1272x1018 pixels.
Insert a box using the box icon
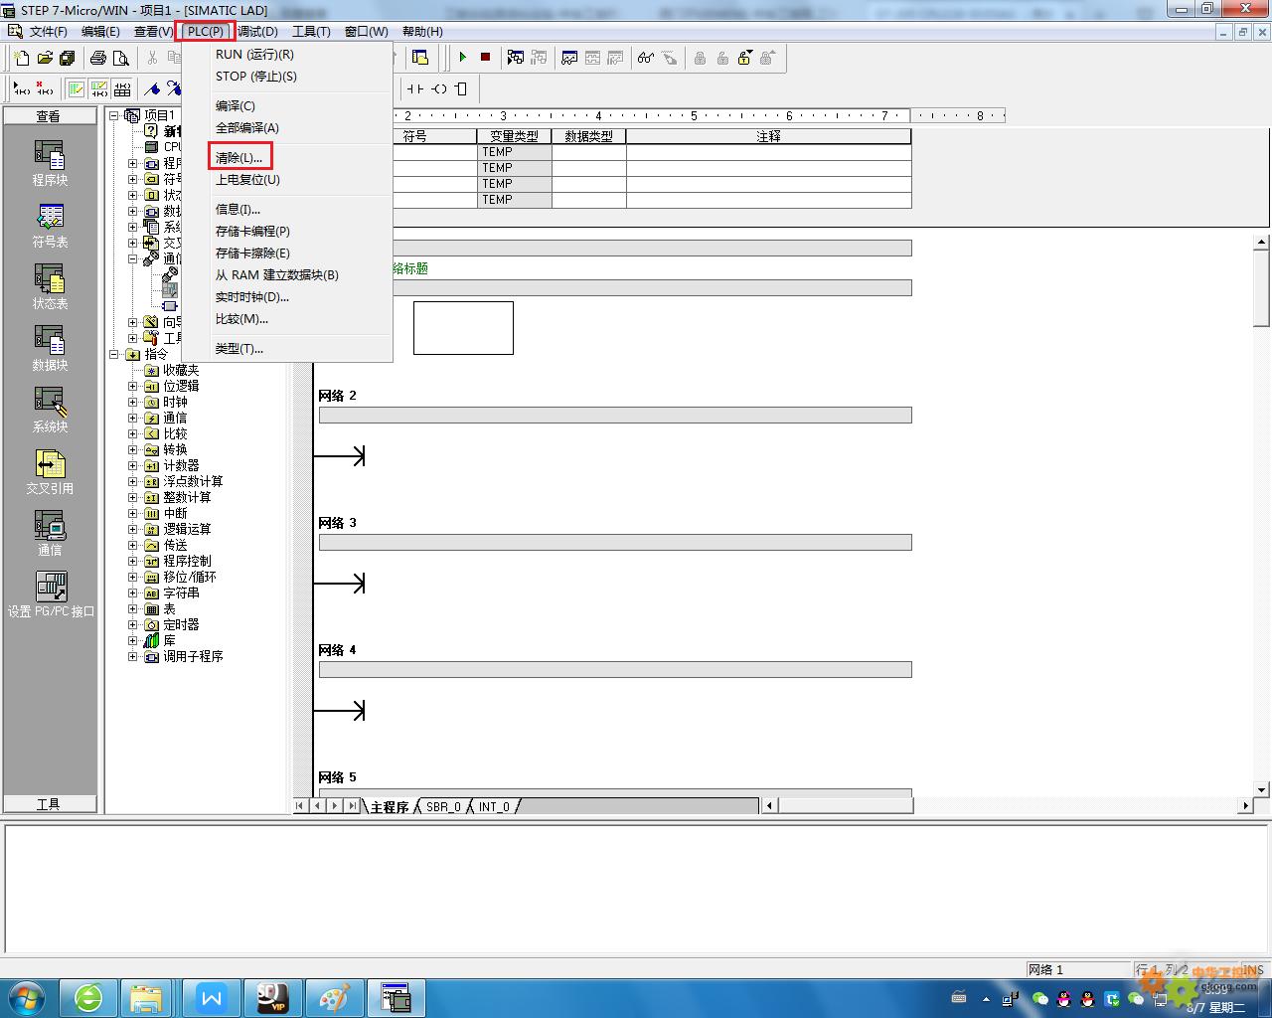[460, 88]
